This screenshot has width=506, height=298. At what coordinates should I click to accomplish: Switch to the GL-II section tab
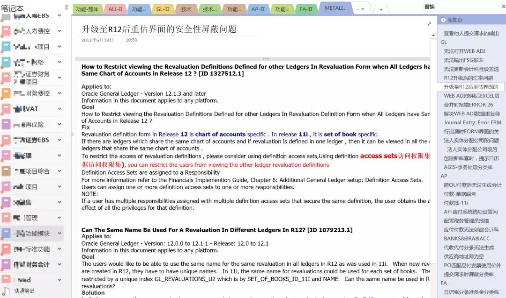click(x=163, y=9)
